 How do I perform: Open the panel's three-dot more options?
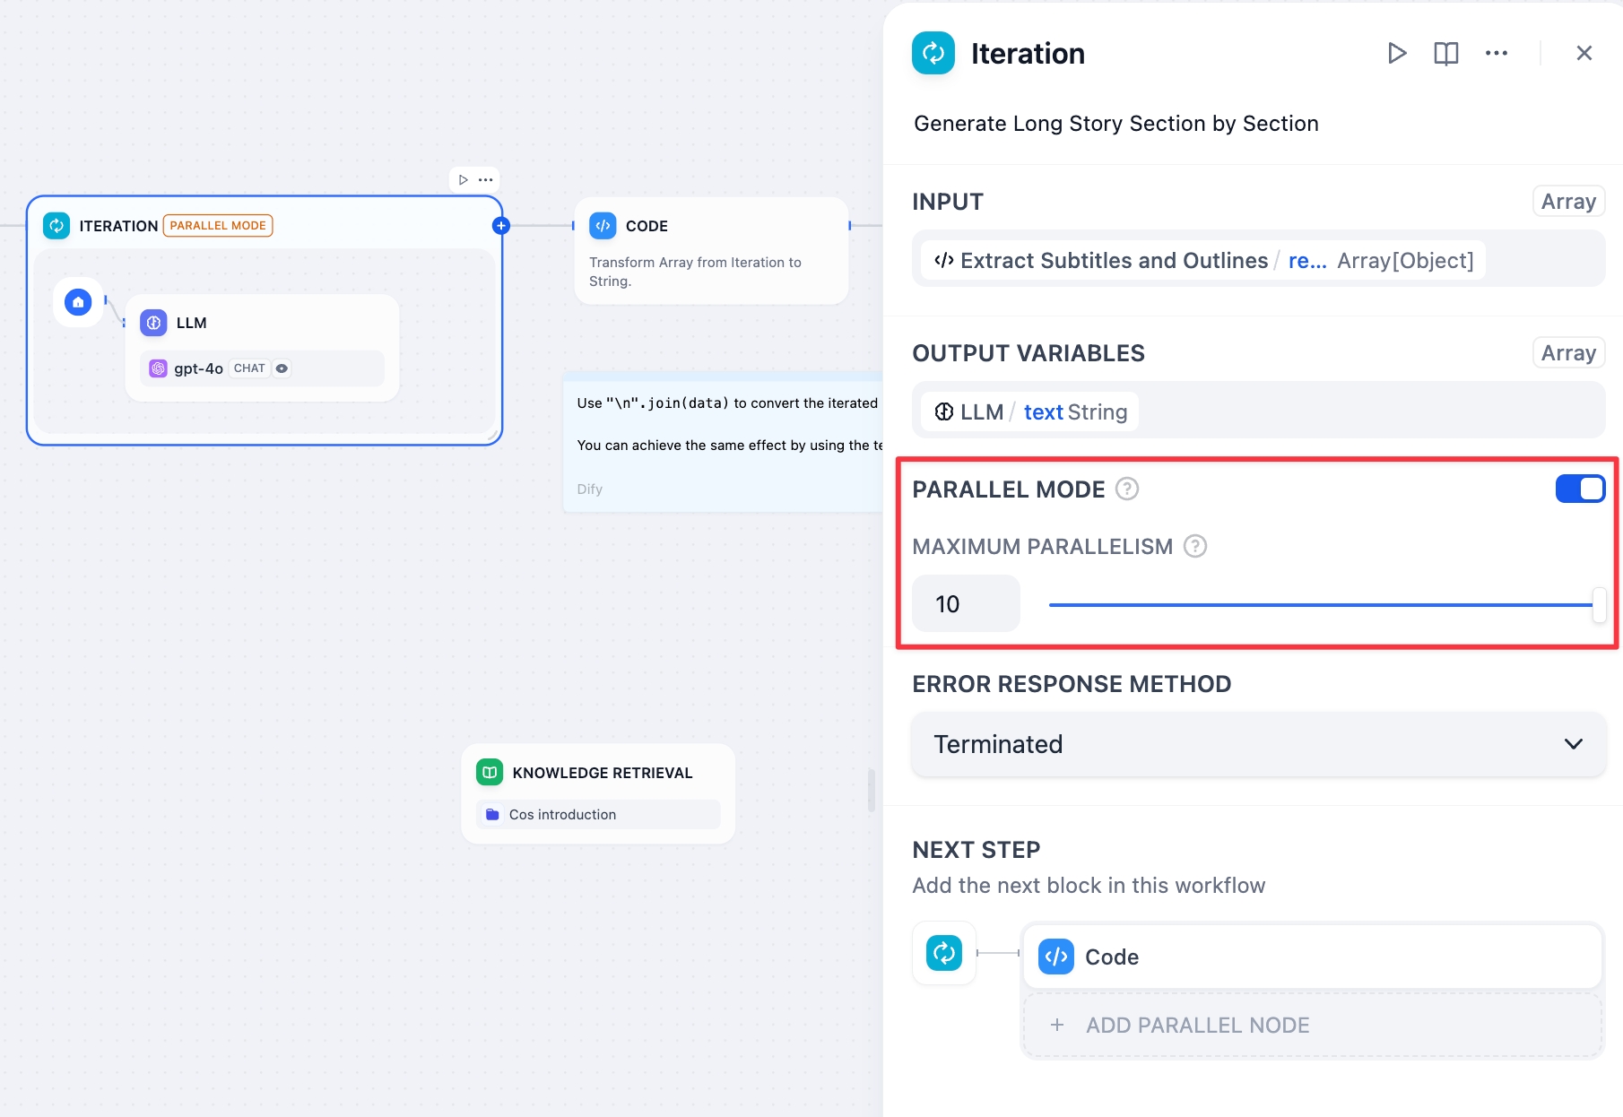[x=1496, y=54]
